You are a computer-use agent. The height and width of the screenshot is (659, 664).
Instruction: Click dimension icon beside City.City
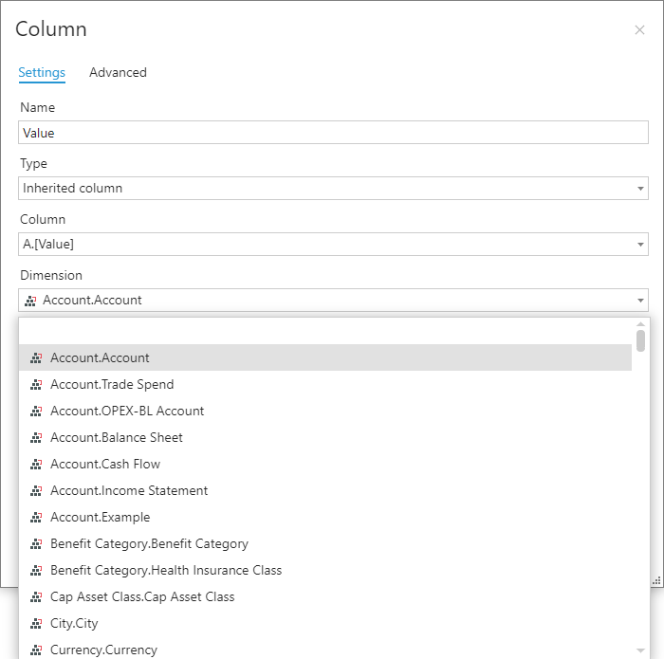point(36,624)
